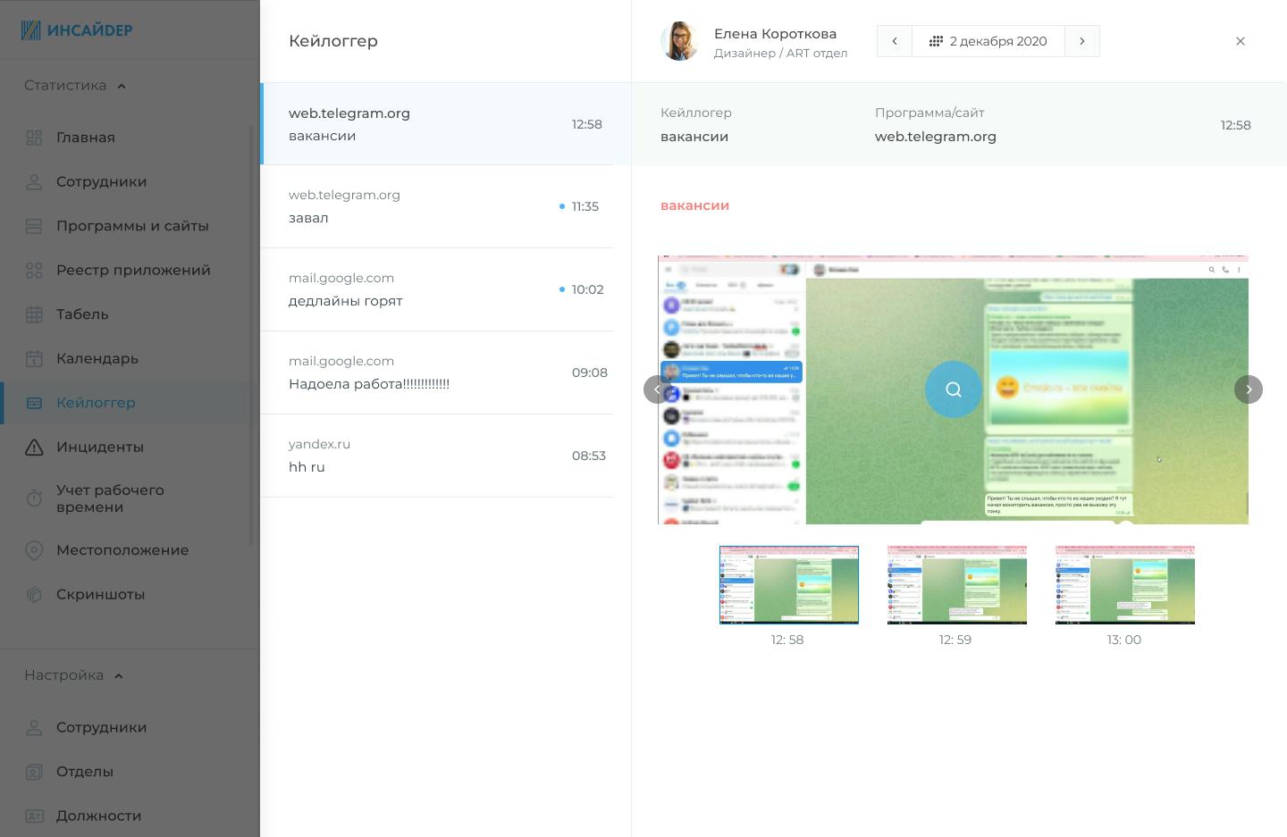Click the Местоположение pin icon in sidebar
The width and height of the screenshot is (1287, 837).
pyautogui.click(x=34, y=550)
